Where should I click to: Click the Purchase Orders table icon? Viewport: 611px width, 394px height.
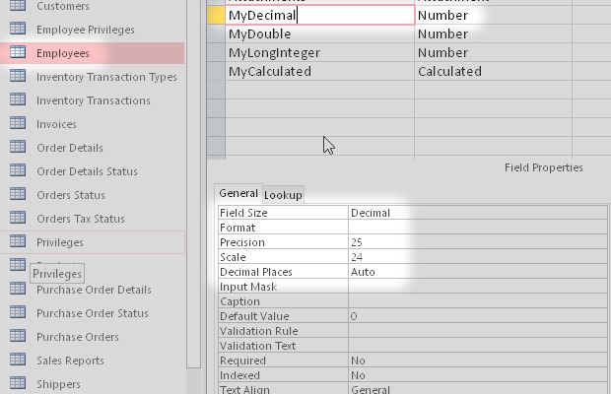click(x=18, y=337)
